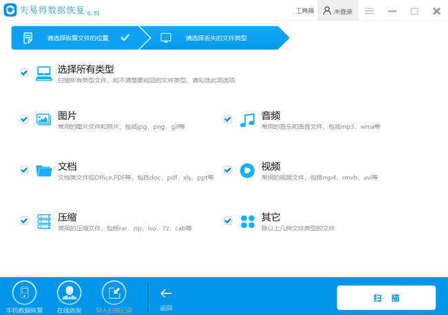Maximize the application window
This screenshot has width=448, height=315.
tap(414, 11)
